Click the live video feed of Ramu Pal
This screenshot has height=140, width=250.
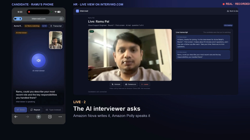coord(130,55)
